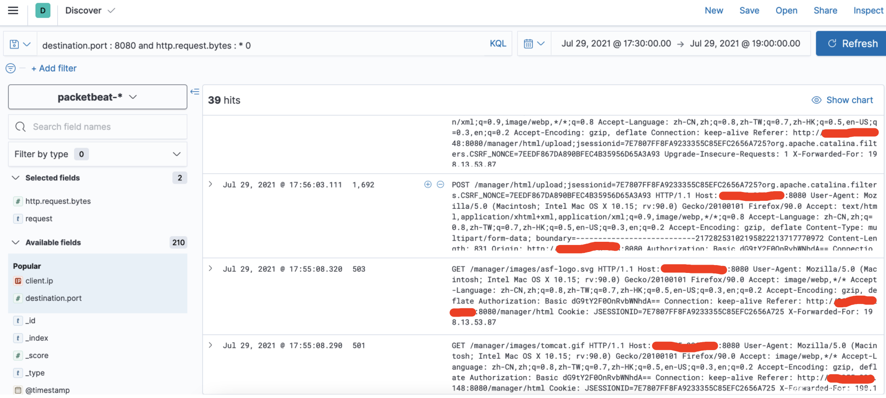This screenshot has width=886, height=398.
Task: Open the packetbeat-* index pattern dropdown
Action: (x=97, y=97)
